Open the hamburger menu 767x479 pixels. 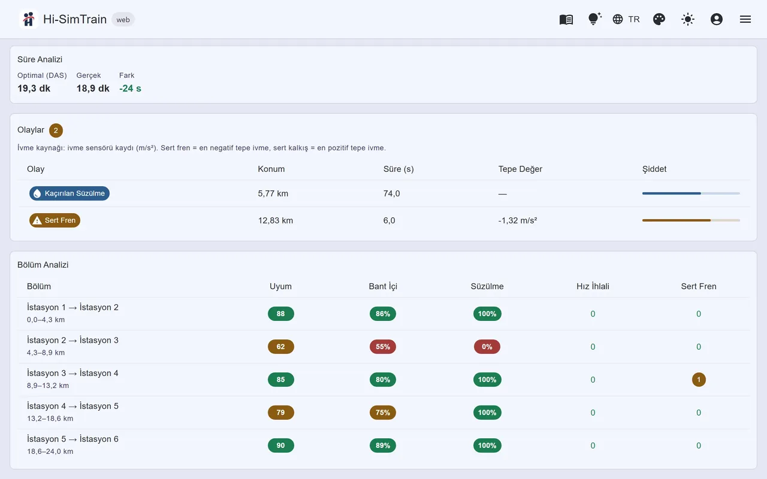(x=745, y=19)
